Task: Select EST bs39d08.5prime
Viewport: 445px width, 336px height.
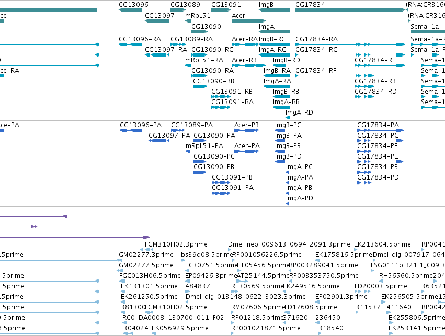Action: point(207,255)
